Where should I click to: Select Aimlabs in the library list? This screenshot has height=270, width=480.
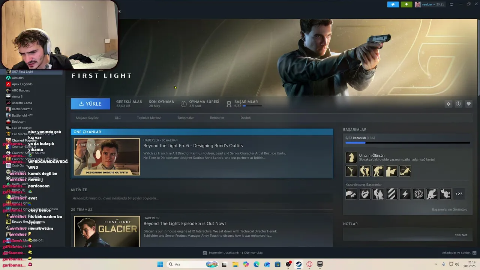pyautogui.click(x=18, y=78)
